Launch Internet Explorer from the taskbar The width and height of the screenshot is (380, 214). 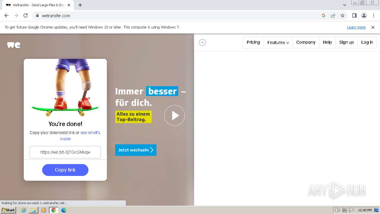point(24,210)
